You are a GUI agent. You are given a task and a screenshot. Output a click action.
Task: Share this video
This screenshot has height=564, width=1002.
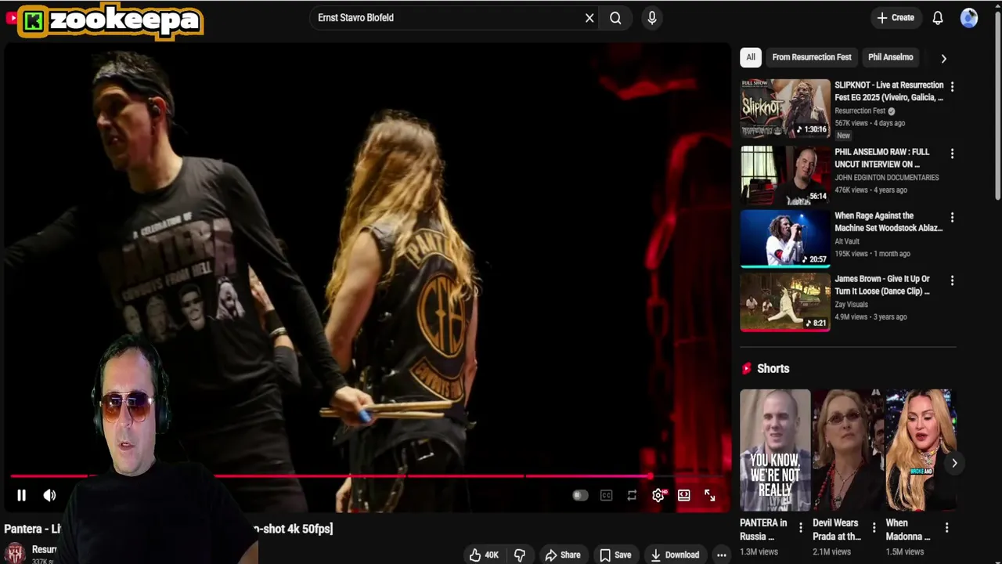563,555
